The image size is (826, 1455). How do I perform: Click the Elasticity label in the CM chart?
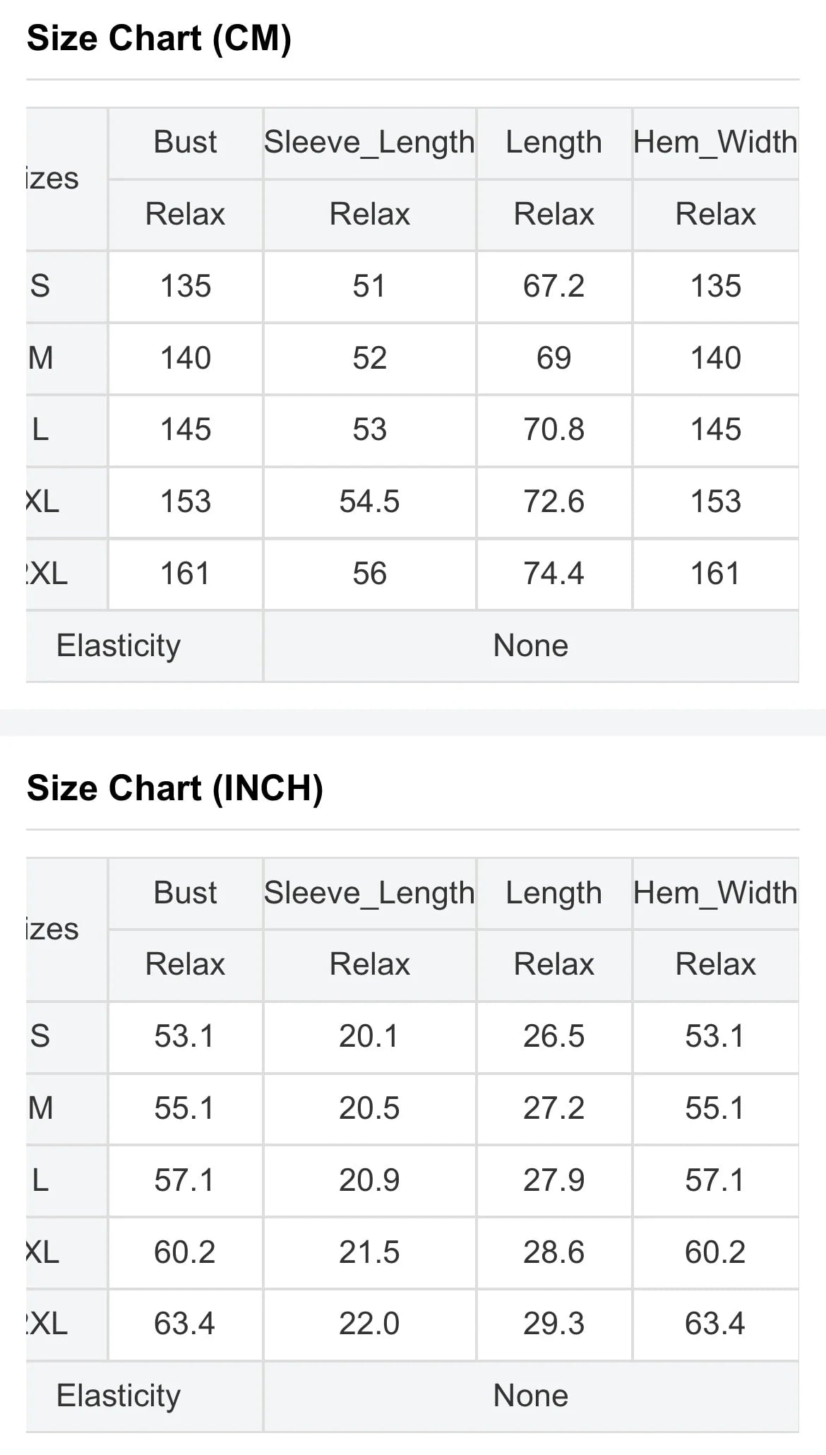point(119,646)
